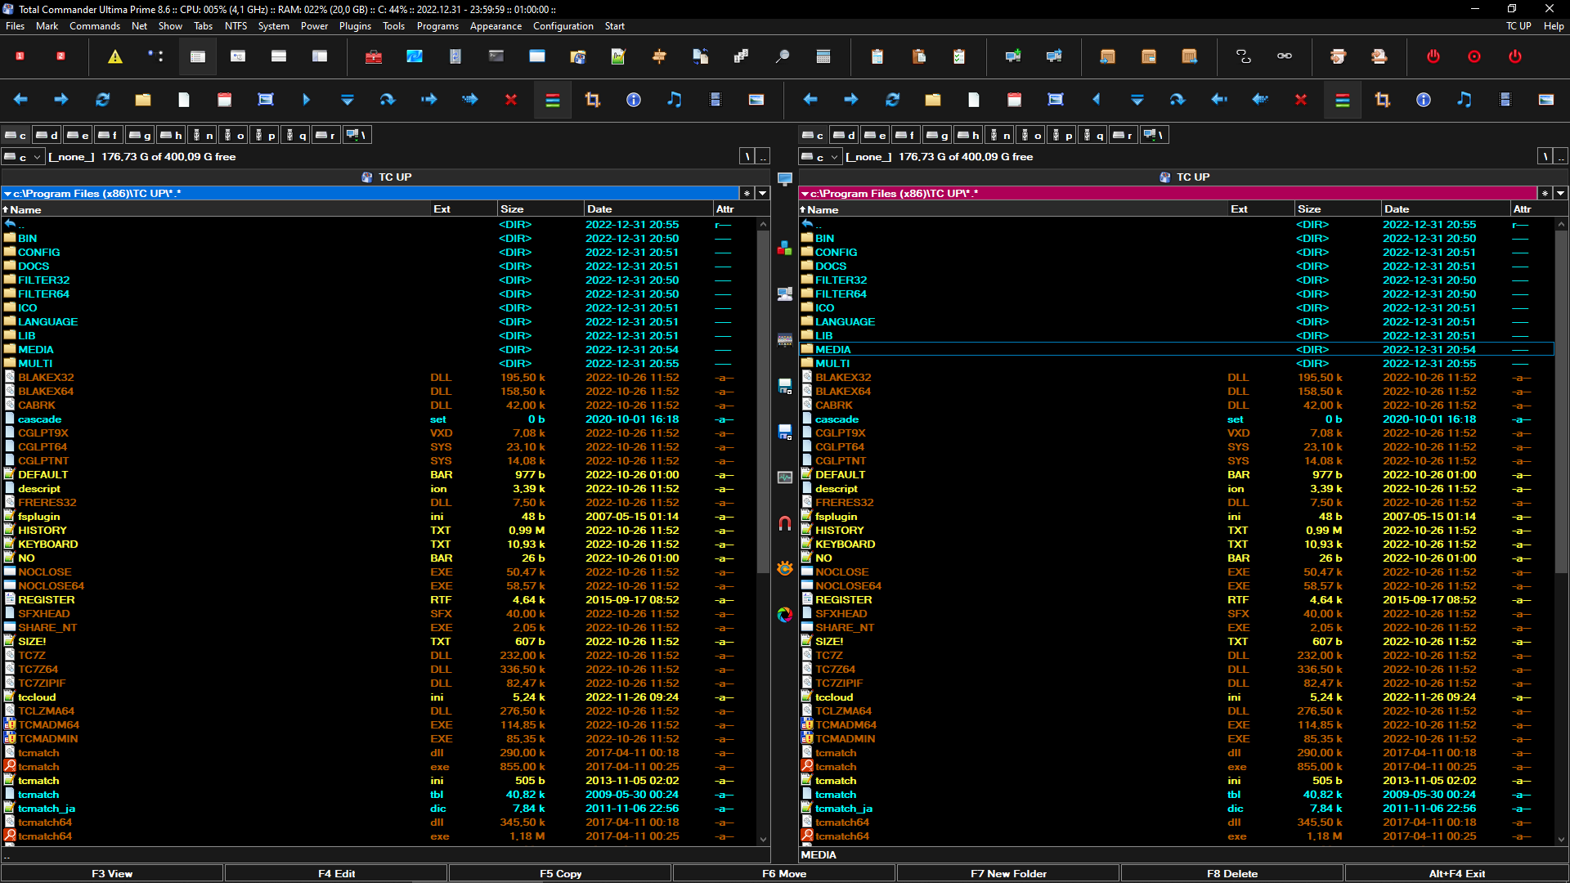Open left panel drive selection combo box

23,157
